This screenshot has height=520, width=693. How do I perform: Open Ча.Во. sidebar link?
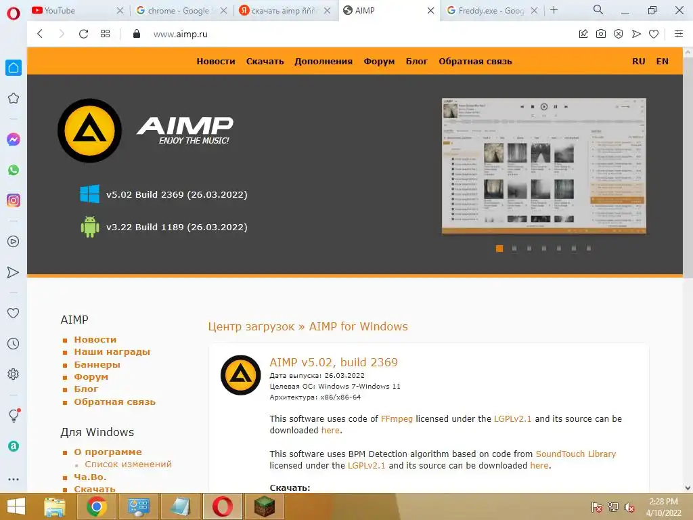click(x=90, y=477)
